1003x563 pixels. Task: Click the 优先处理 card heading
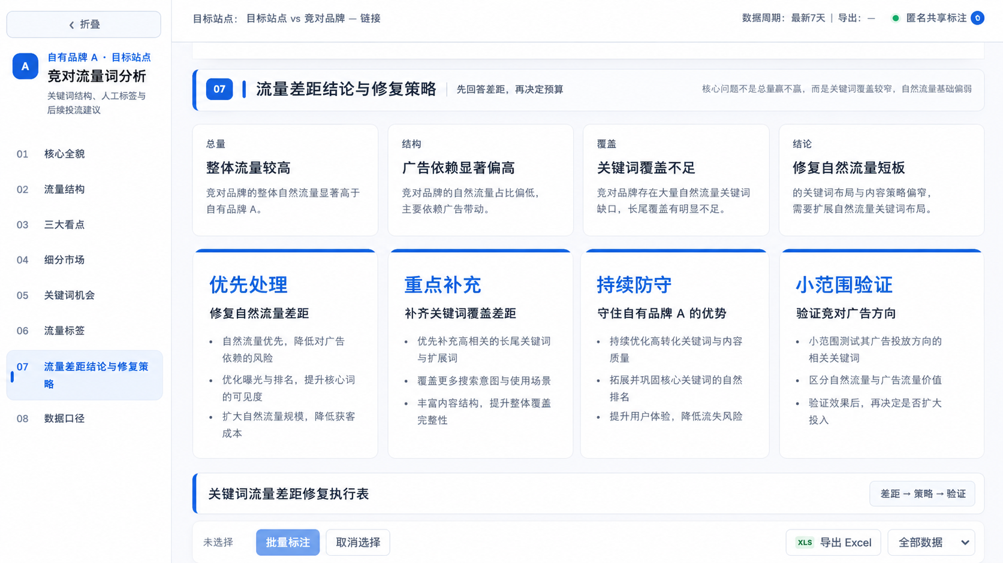(x=248, y=284)
